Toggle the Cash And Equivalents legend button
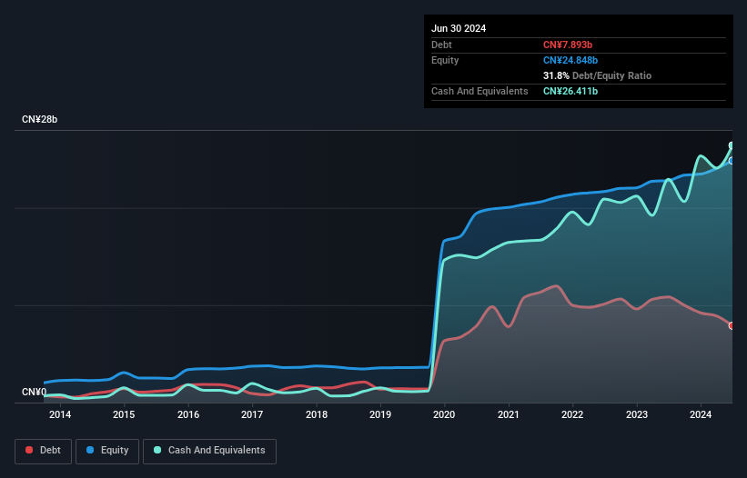This screenshot has height=478, width=747. [x=209, y=451]
